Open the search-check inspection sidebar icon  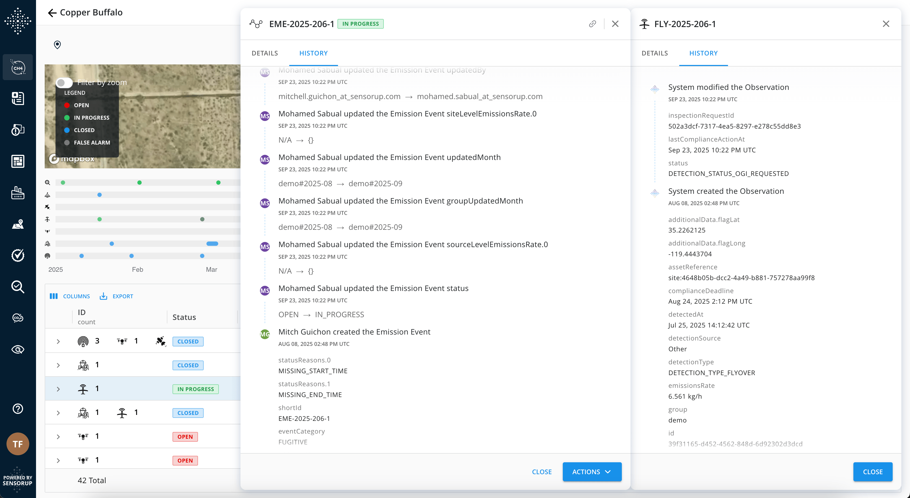[18, 287]
